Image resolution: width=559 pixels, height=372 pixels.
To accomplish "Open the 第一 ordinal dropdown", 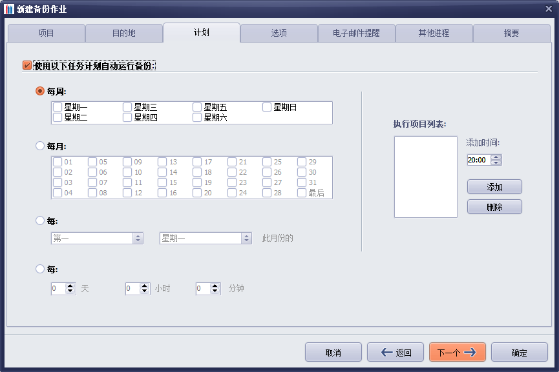I will (x=98, y=238).
